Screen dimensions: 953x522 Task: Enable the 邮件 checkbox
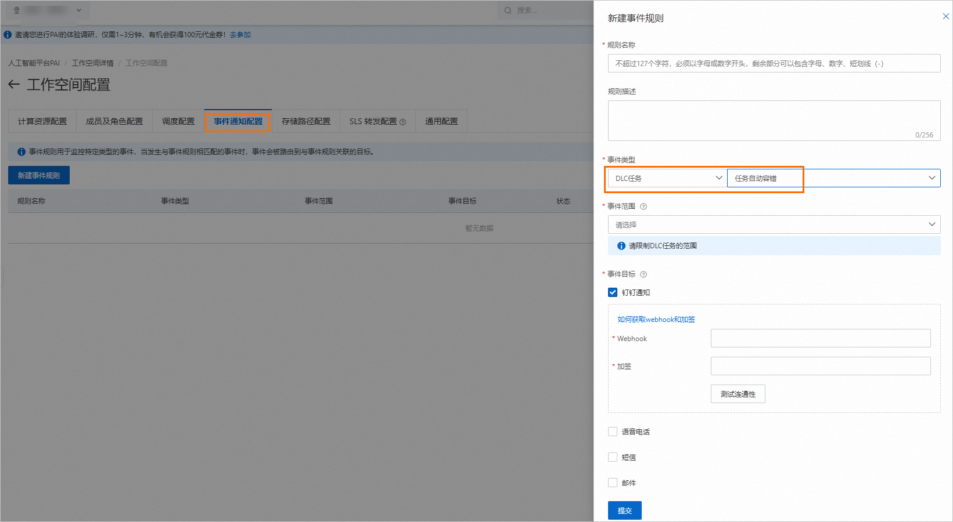point(613,483)
